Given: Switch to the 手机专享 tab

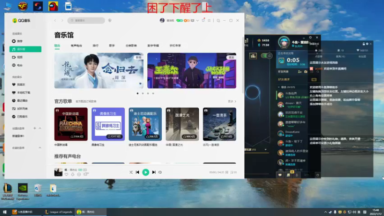Looking at the screenshot, I should 175,46.
